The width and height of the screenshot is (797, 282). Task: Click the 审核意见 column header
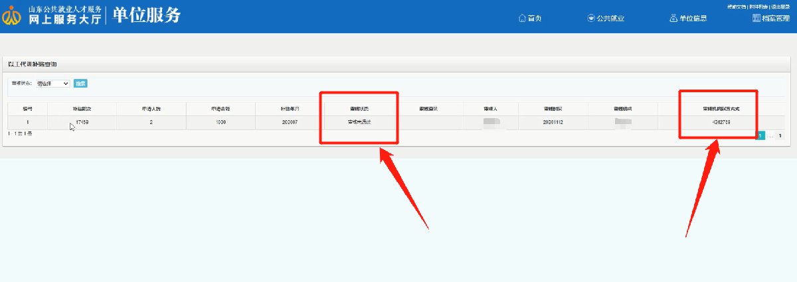429,109
